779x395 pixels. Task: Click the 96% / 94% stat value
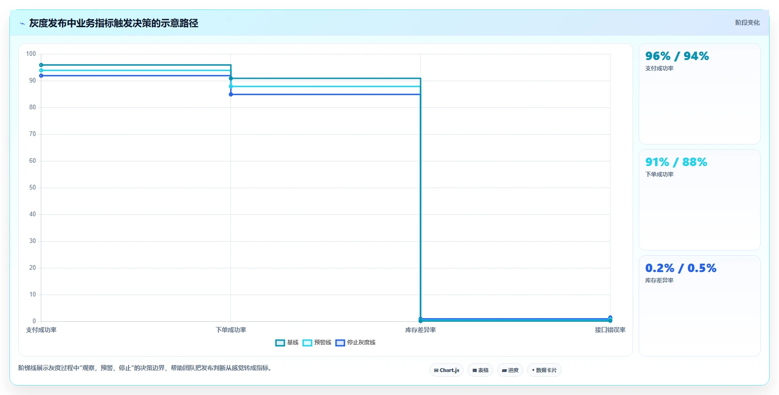click(677, 56)
